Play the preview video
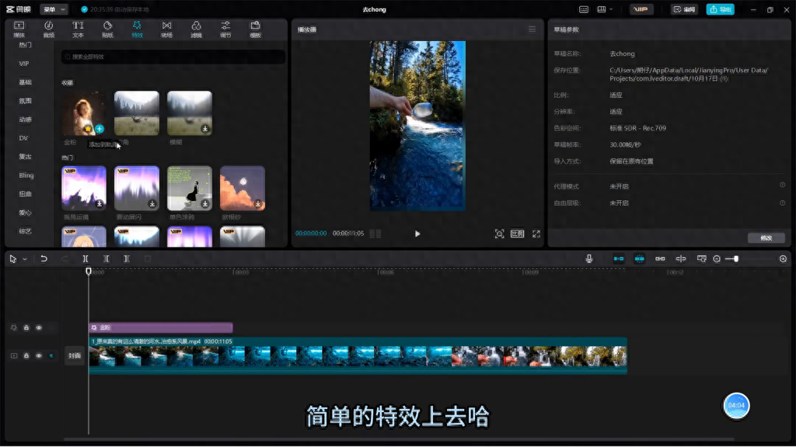Viewport: 796px width, 447px height. coord(417,234)
